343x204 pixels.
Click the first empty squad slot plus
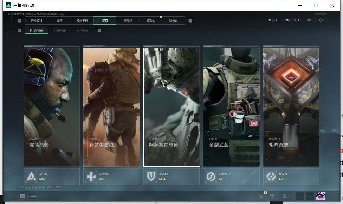pos(300,196)
